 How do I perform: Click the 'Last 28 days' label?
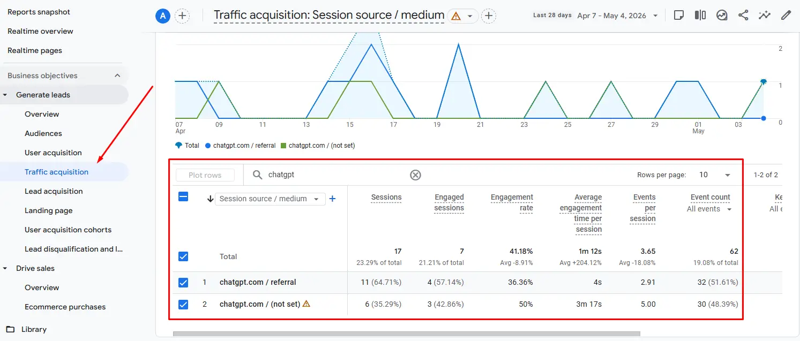click(552, 16)
